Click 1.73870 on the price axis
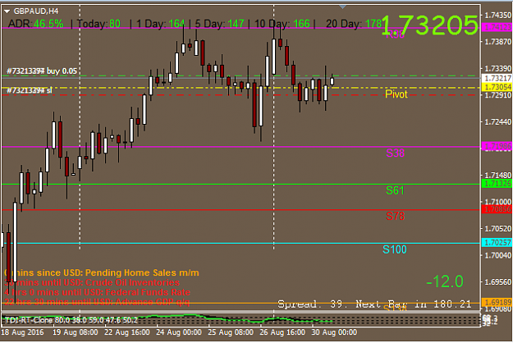Screen dimensions: 513x343 pos(497,42)
